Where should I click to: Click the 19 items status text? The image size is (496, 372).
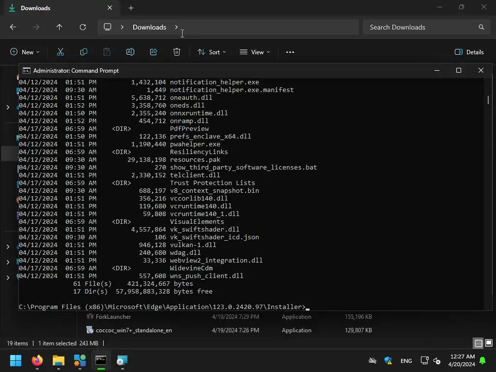point(17,343)
